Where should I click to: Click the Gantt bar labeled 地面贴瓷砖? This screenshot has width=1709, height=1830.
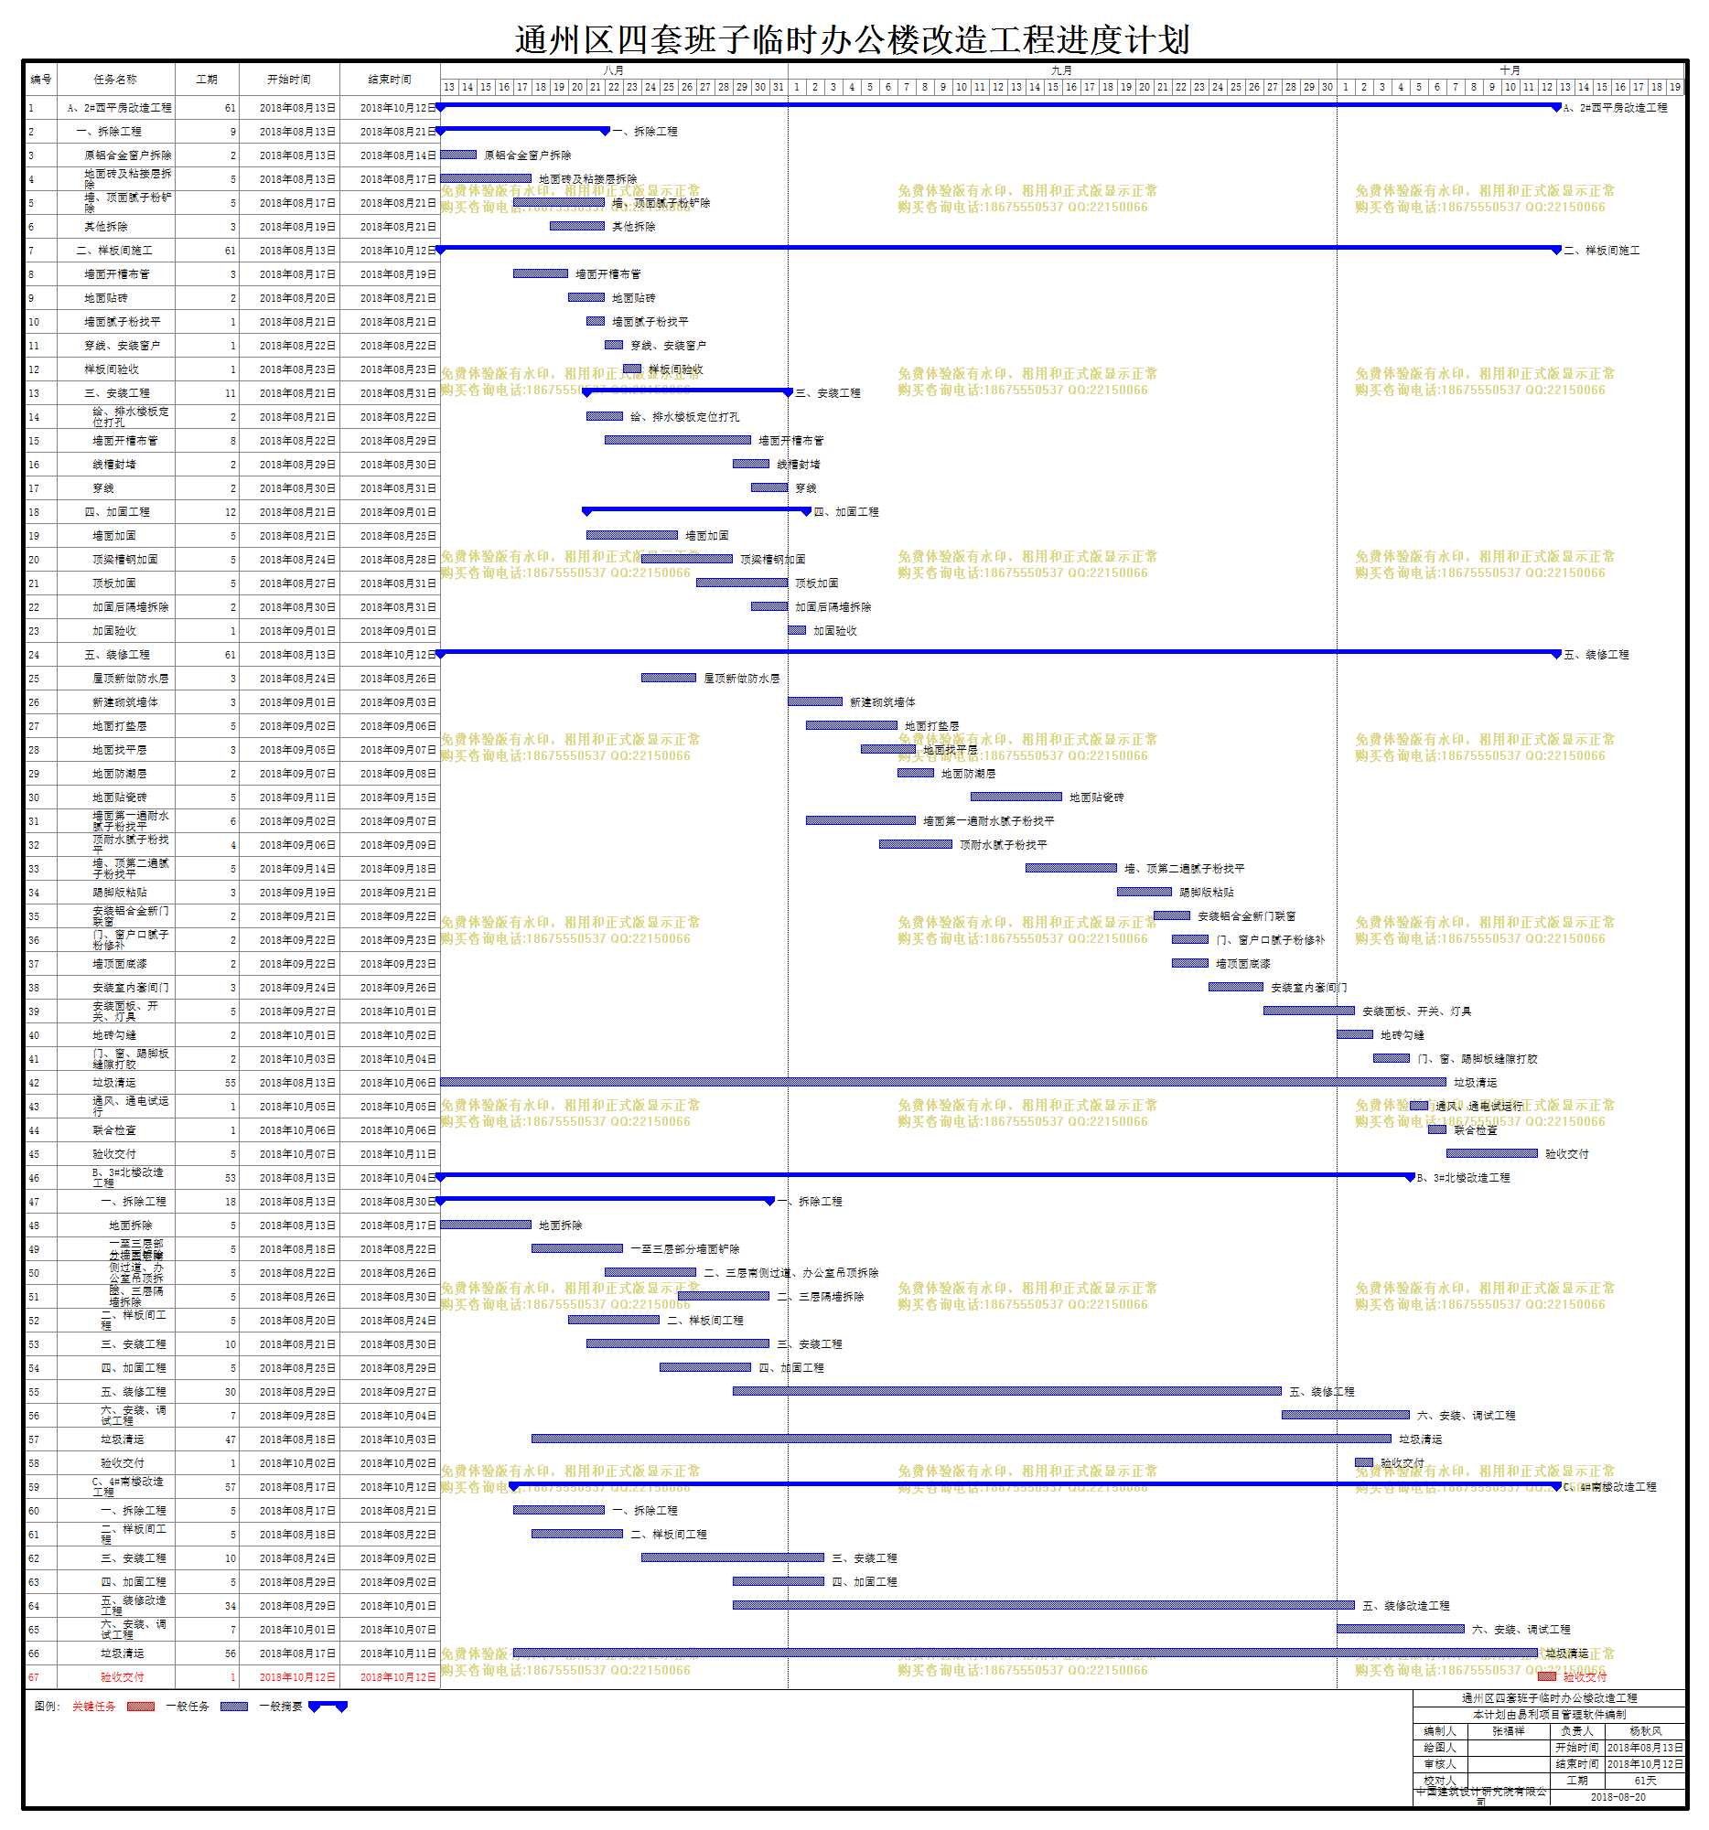click(1016, 797)
